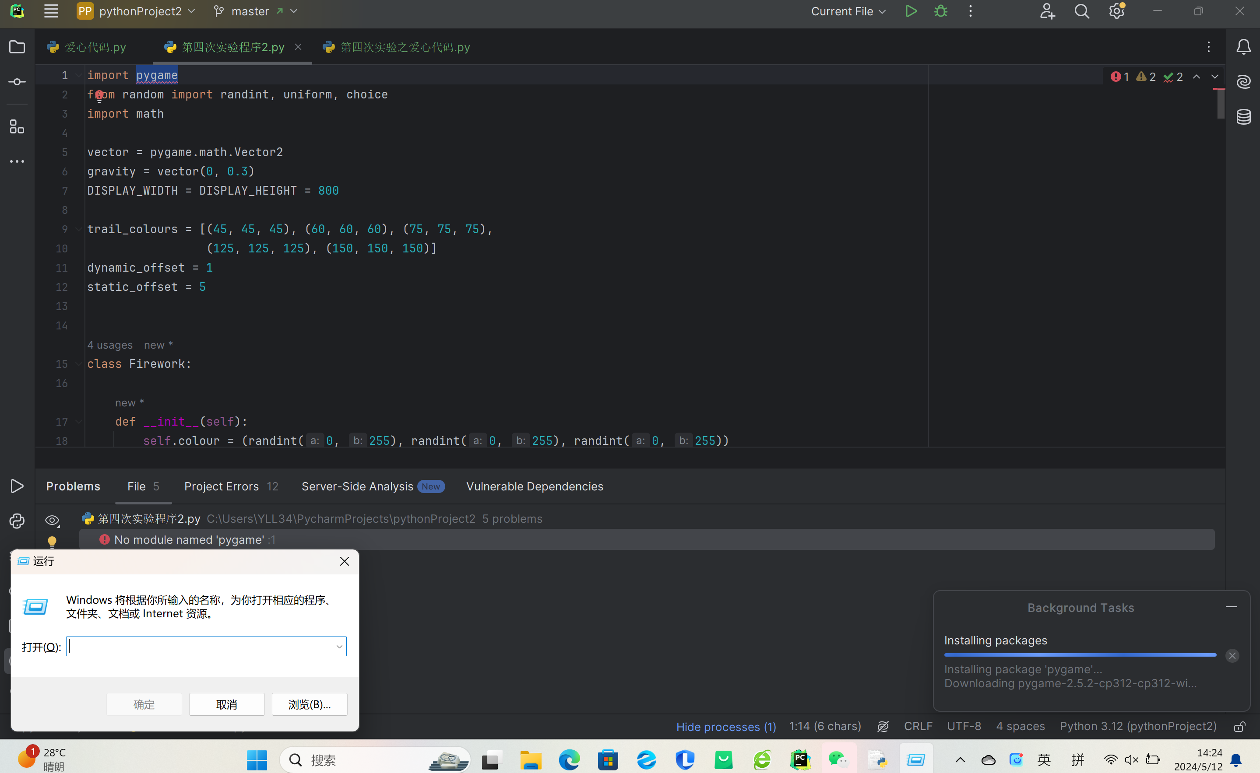Open PyCharm from the Windows taskbar
Screen dimensions: 1260x773
(801, 760)
